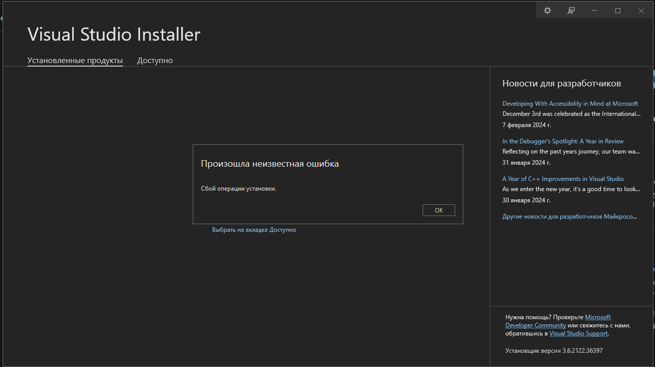Close the Visual Studio Installer window

(x=641, y=10)
